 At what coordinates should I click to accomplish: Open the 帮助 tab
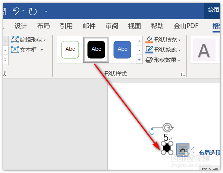(157, 26)
